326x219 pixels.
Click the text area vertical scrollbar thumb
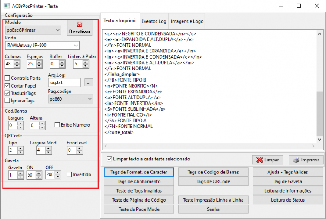click(319, 114)
